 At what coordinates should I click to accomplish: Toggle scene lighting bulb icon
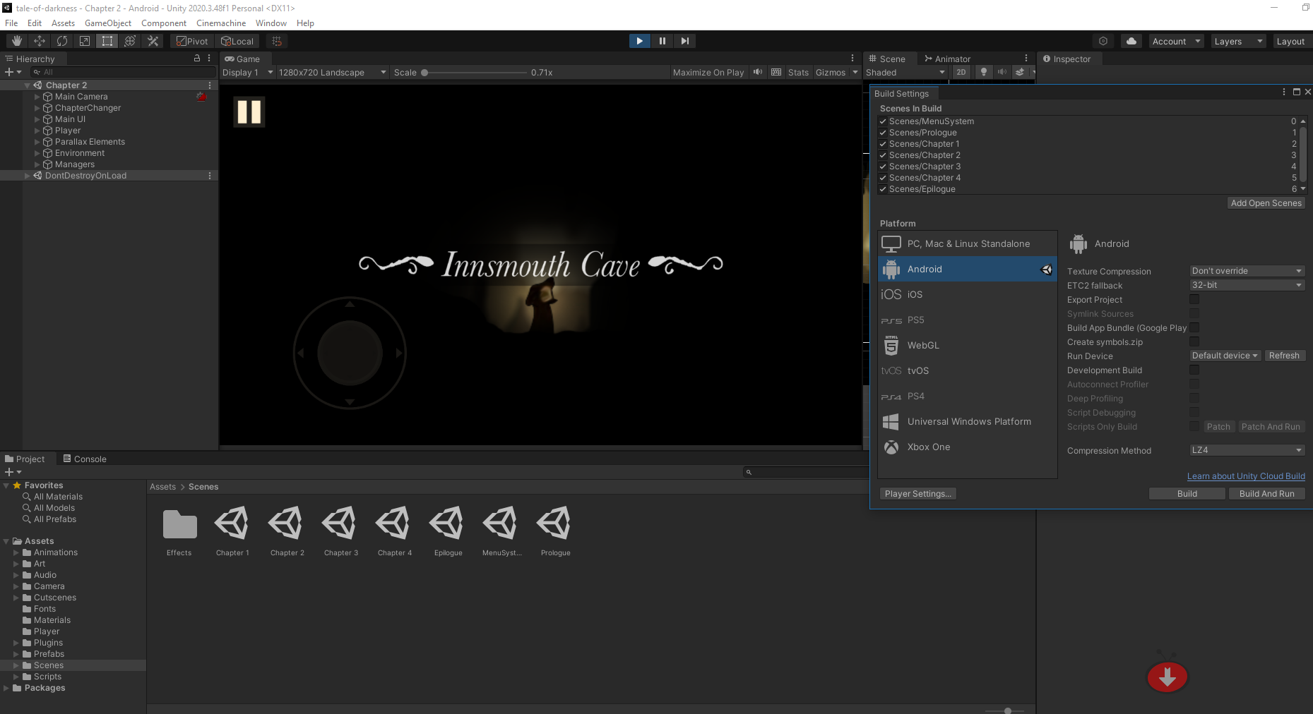pyautogui.click(x=983, y=72)
